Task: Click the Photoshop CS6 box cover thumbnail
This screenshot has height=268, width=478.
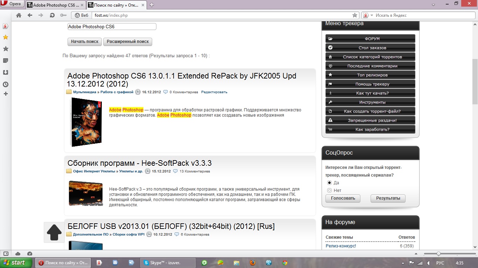Action: [x=86, y=122]
